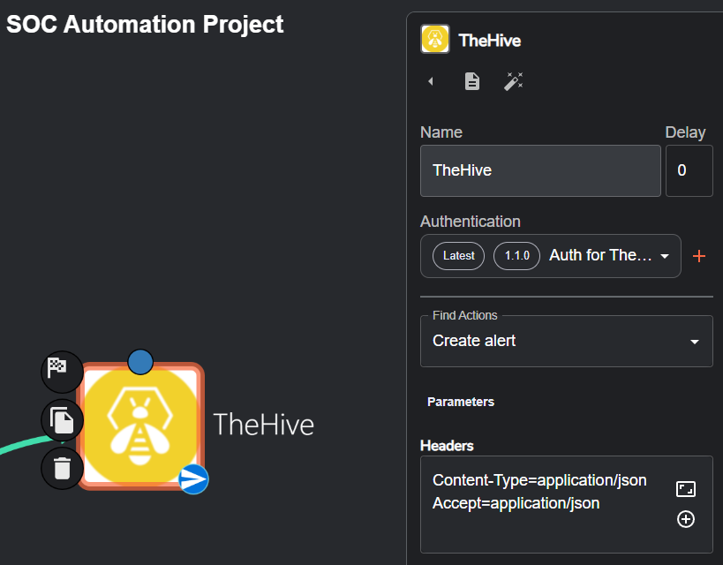This screenshot has height=565, width=723.
Task: Open the Find Actions dropdown showing Create alert
Action: [x=567, y=342]
